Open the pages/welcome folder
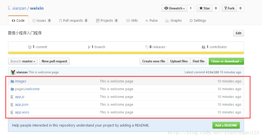Screen dimensions: 262x138 point(27,89)
